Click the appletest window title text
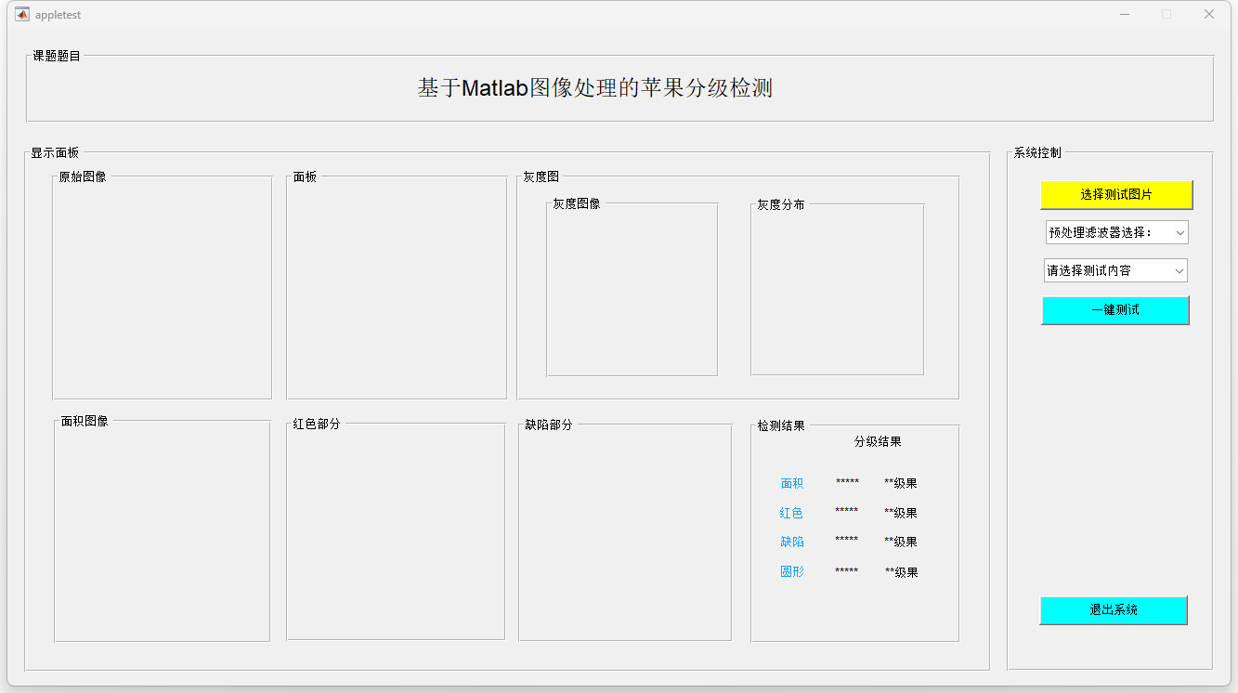Screen dimensions: 1238x693 58,15
